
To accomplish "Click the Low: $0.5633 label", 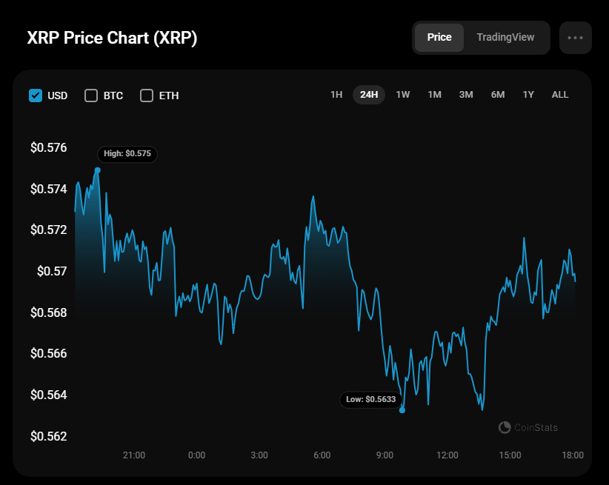I will point(371,400).
